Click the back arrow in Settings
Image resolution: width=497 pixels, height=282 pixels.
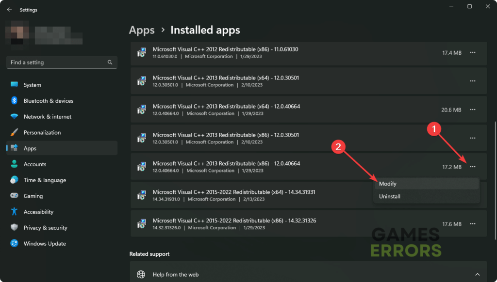9,9
